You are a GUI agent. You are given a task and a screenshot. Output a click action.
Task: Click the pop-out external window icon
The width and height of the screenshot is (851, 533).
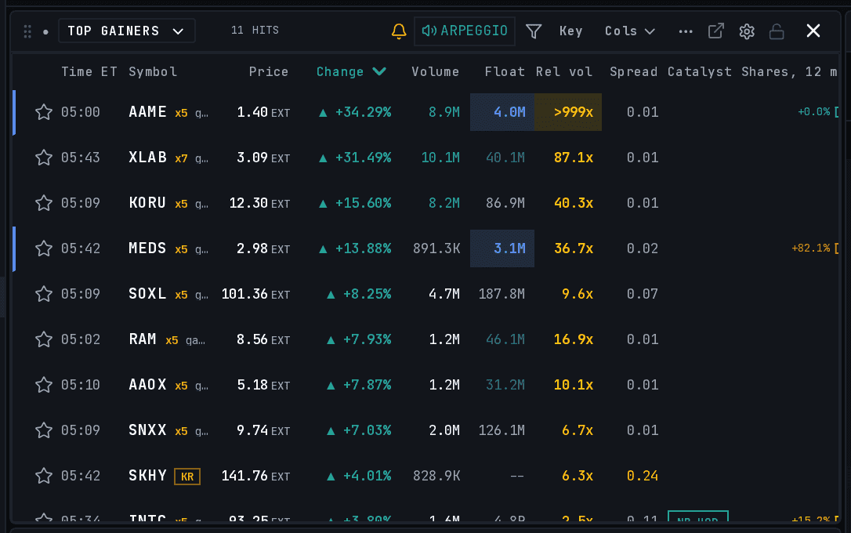[x=716, y=31]
